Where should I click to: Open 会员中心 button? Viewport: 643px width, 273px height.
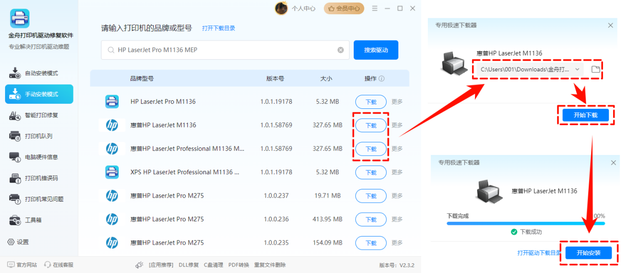[344, 8]
